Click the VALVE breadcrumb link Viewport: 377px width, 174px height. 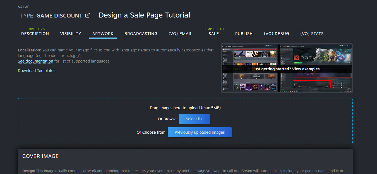click(x=24, y=7)
